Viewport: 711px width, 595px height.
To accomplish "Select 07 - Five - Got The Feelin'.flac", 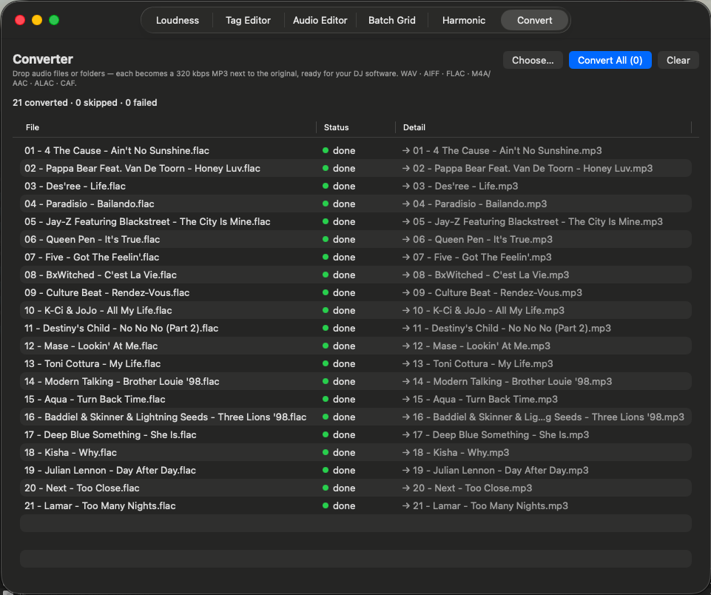I will click(92, 257).
